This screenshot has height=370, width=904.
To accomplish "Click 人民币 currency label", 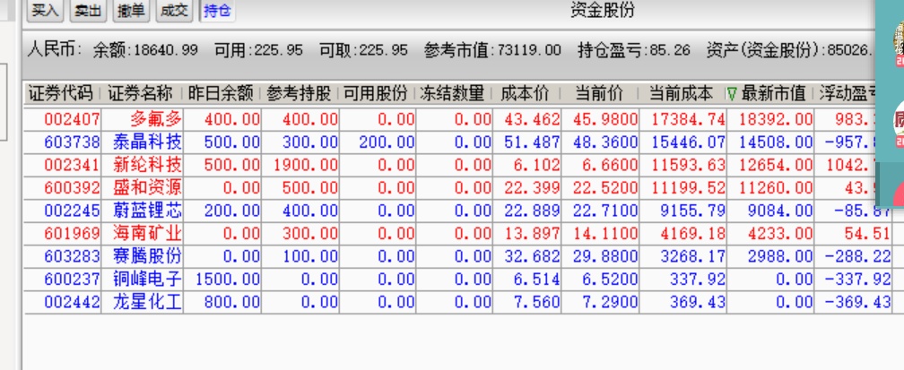I will click(x=55, y=49).
